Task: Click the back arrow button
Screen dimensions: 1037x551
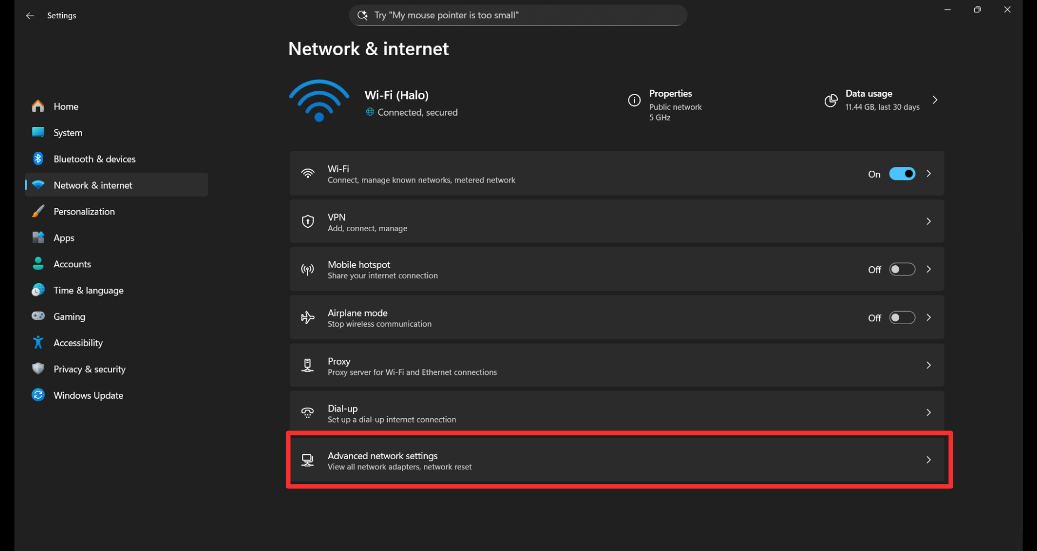Action: (30, 16)
